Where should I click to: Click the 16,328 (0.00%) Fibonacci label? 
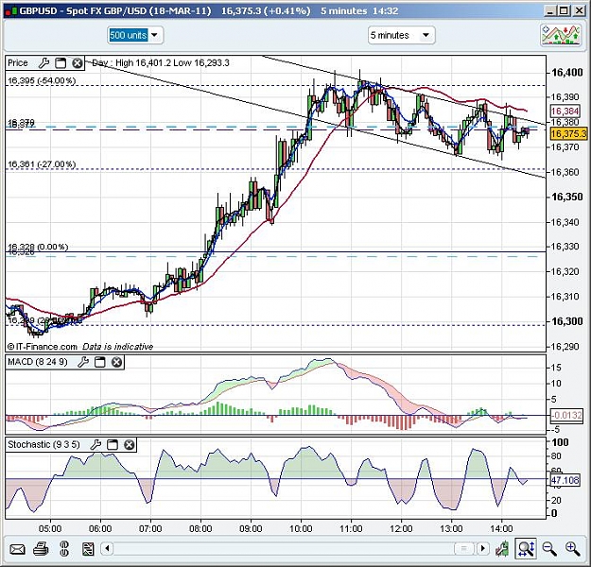(38, 247)
